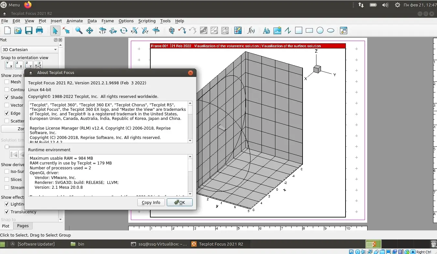This screenshot has height=254, width=437.
Task: Open the Plot menu
Action: click(x=42, y=21)
